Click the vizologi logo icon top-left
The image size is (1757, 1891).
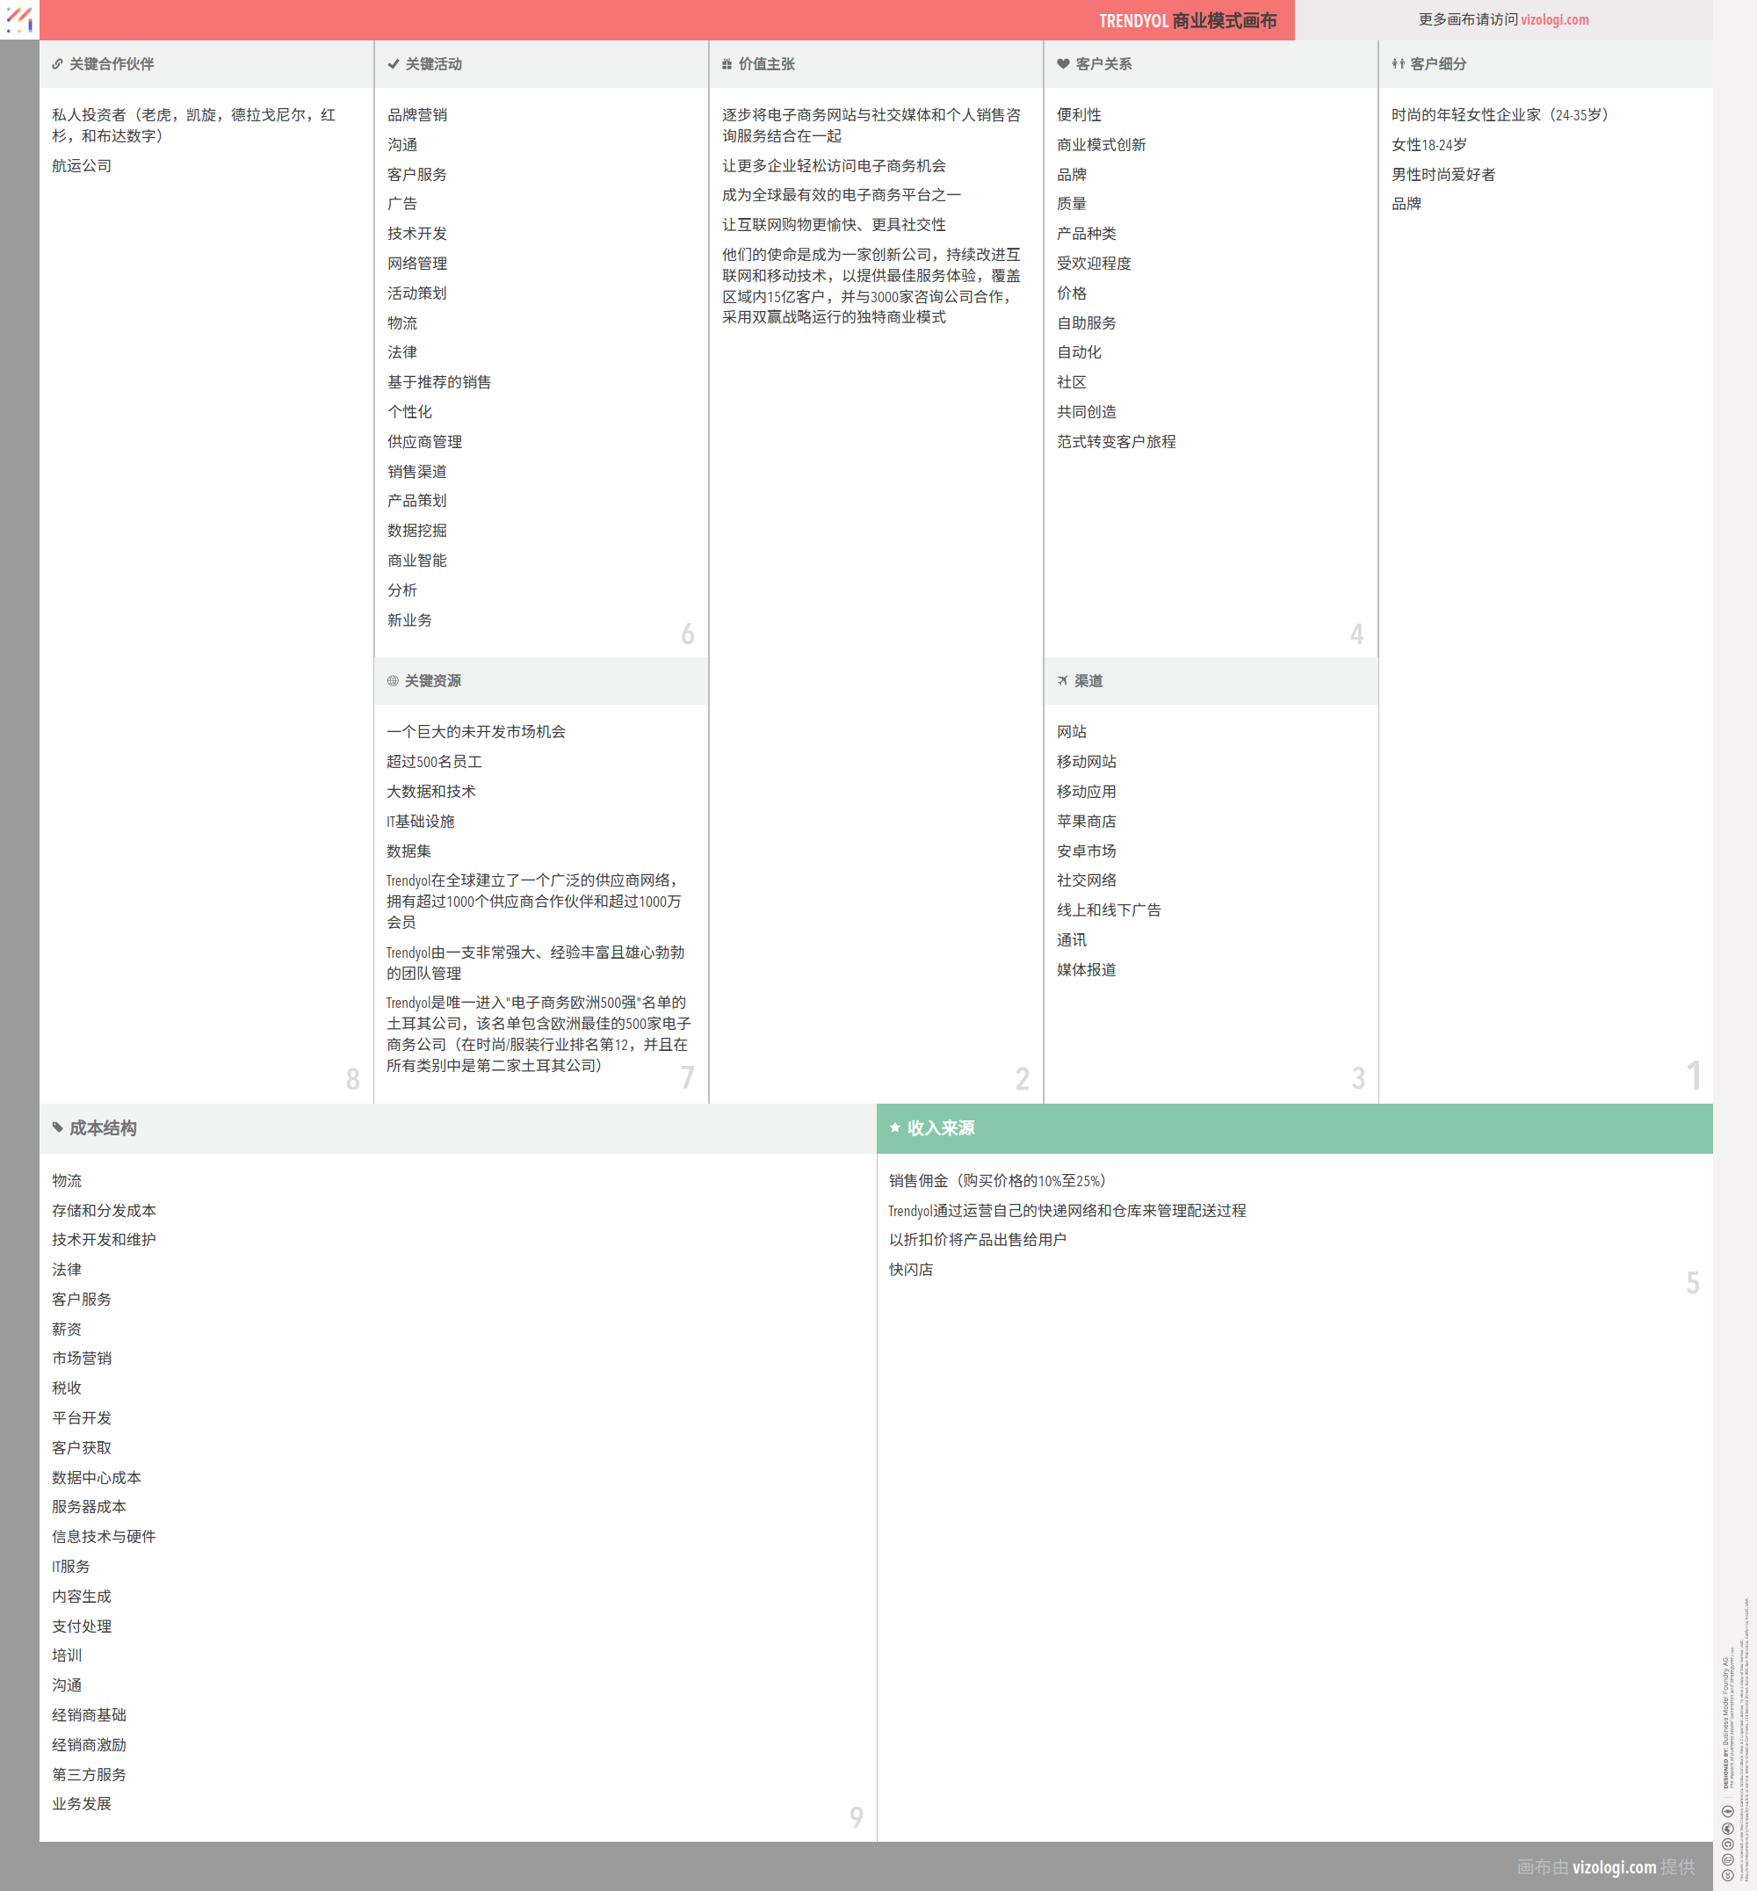[19, 19]
